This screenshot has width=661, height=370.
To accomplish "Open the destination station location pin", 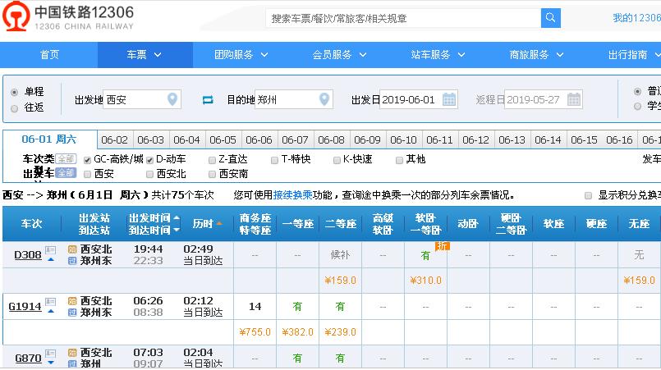I will click(x=324, y=99).
